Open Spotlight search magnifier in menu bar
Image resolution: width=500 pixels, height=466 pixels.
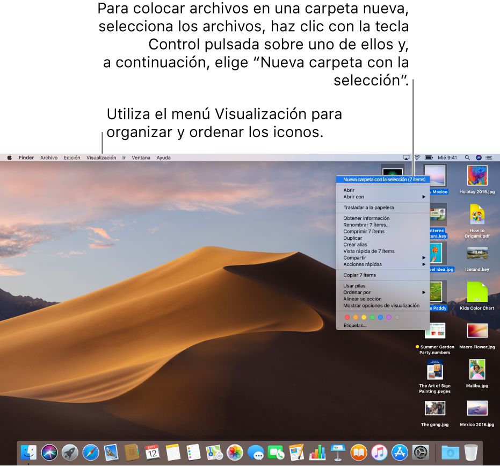click(x=467, y=158)
